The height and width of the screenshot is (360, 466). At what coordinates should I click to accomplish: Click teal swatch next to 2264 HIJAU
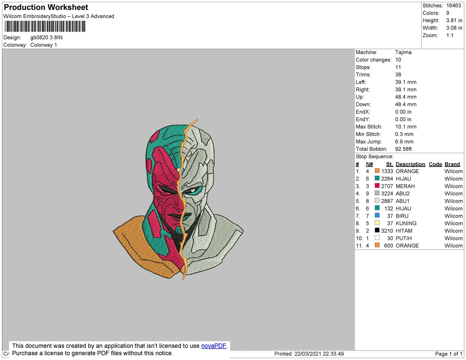pyautogui.click(x=377, y=178)
